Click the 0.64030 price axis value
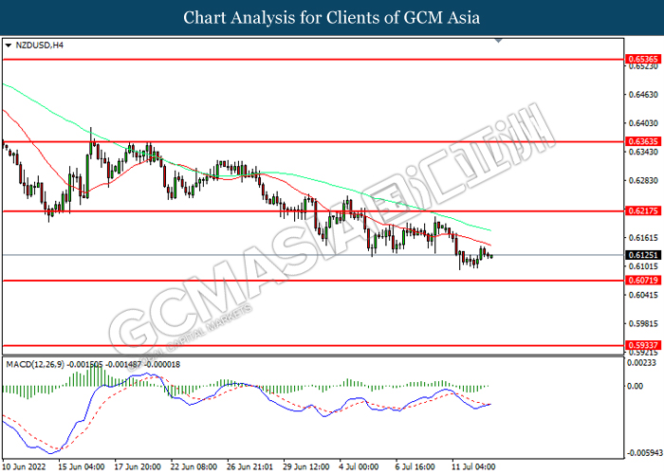Image resolution: width=664 pixels, height=474 pixels. [643, 123]
